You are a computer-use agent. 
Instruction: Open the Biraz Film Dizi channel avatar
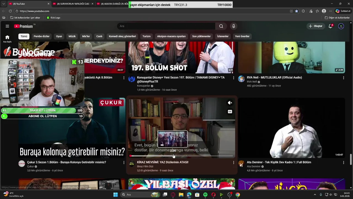(132, 164)
